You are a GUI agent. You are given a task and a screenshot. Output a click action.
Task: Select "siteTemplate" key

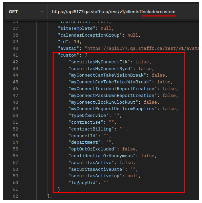pos(77,28)
